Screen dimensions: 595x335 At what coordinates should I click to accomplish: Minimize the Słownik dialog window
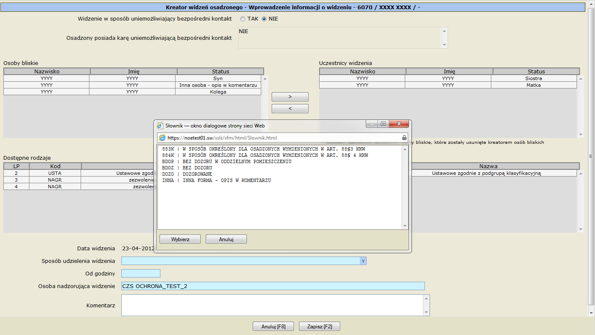372,124
